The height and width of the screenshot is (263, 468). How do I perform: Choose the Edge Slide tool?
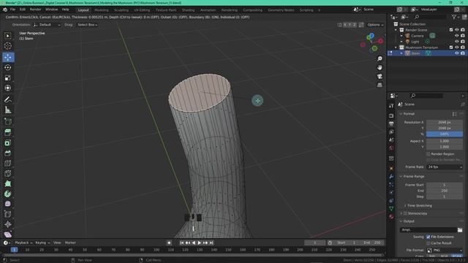8,214
